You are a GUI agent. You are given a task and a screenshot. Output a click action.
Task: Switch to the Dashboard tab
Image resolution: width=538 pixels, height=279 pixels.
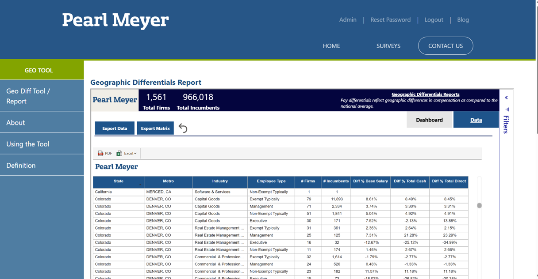coord(429,120)
